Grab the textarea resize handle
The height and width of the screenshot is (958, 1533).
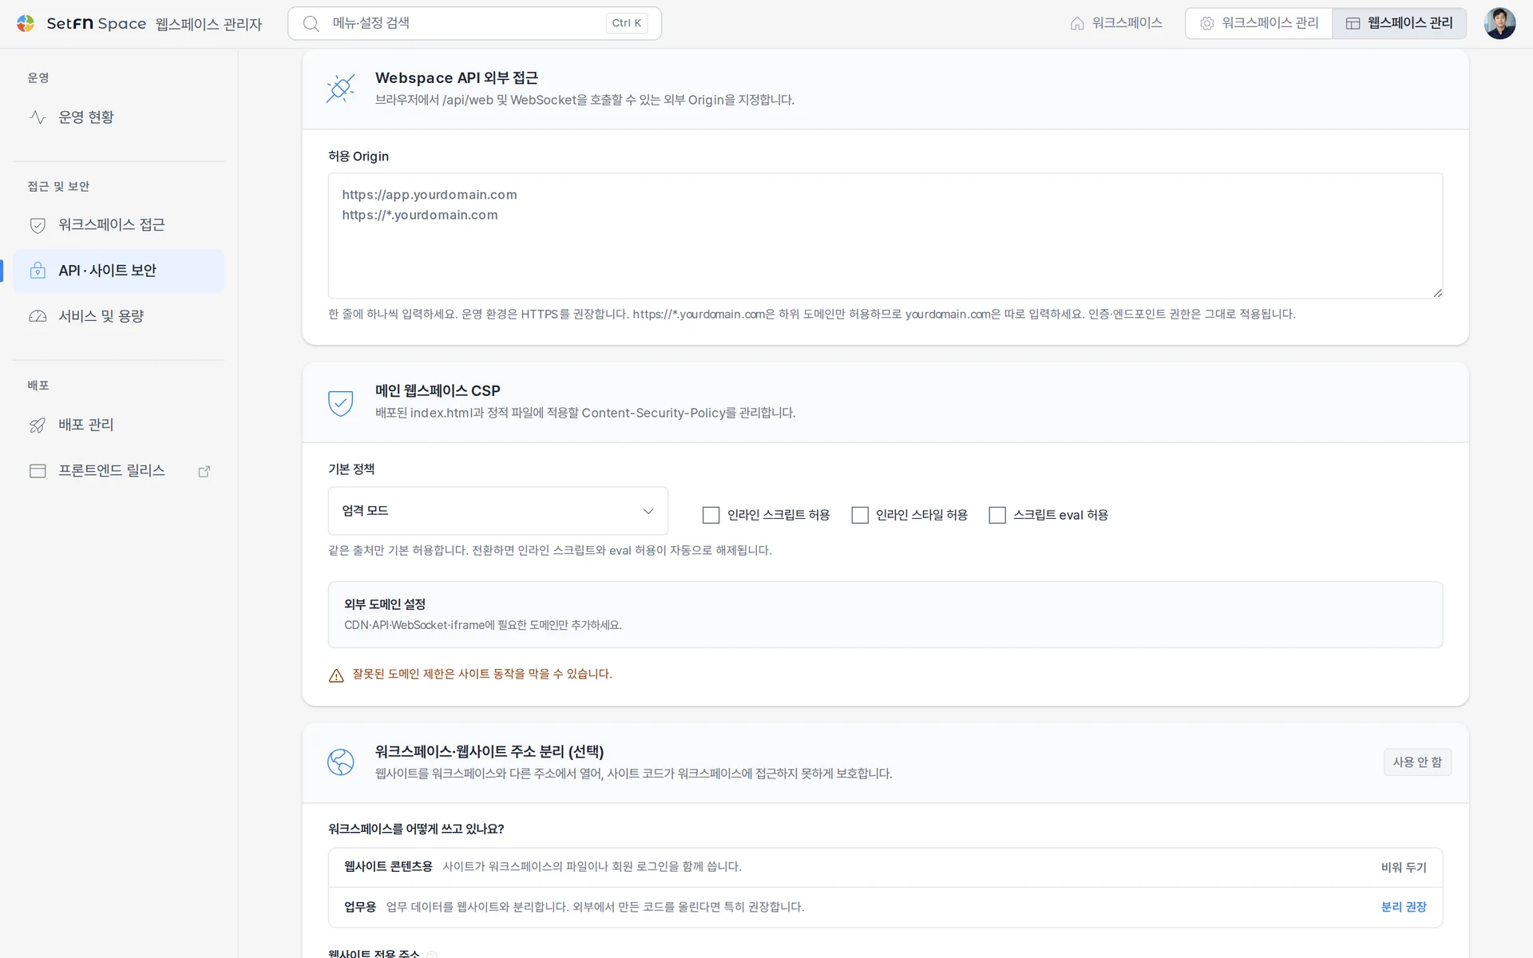1437,293
